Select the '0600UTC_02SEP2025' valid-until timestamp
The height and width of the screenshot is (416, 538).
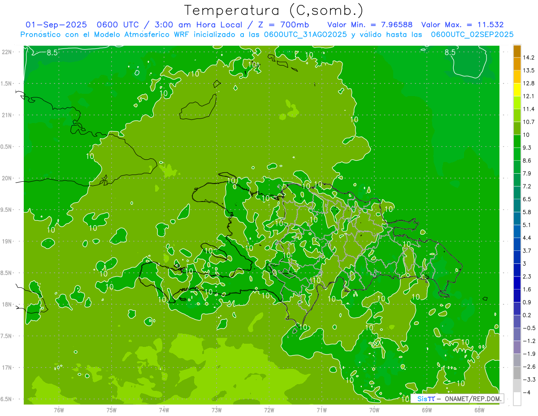pos(472,35)
